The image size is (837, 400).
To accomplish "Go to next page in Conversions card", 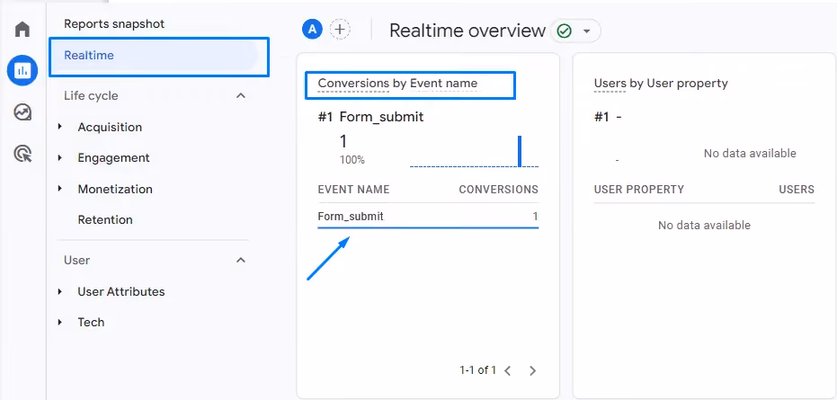I will point(532,370).
